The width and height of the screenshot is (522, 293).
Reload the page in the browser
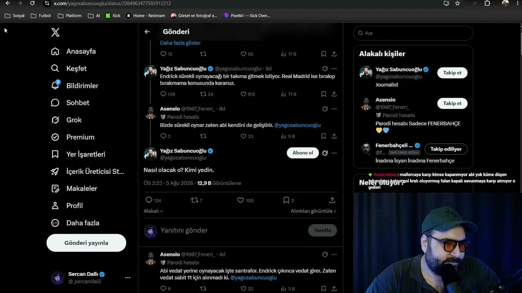[33, 3]
